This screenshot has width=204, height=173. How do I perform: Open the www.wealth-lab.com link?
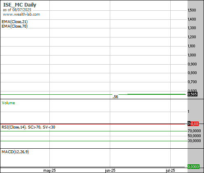[x=21, y=14]
